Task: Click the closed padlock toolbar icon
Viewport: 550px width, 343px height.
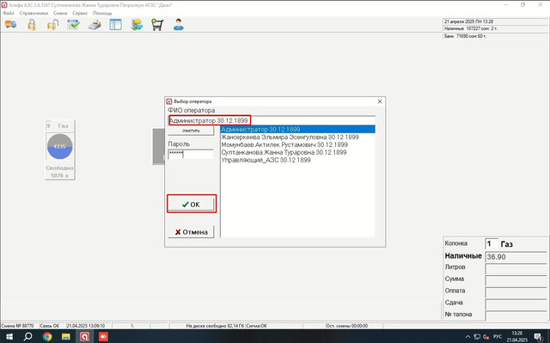Action: tap(32, 25)
